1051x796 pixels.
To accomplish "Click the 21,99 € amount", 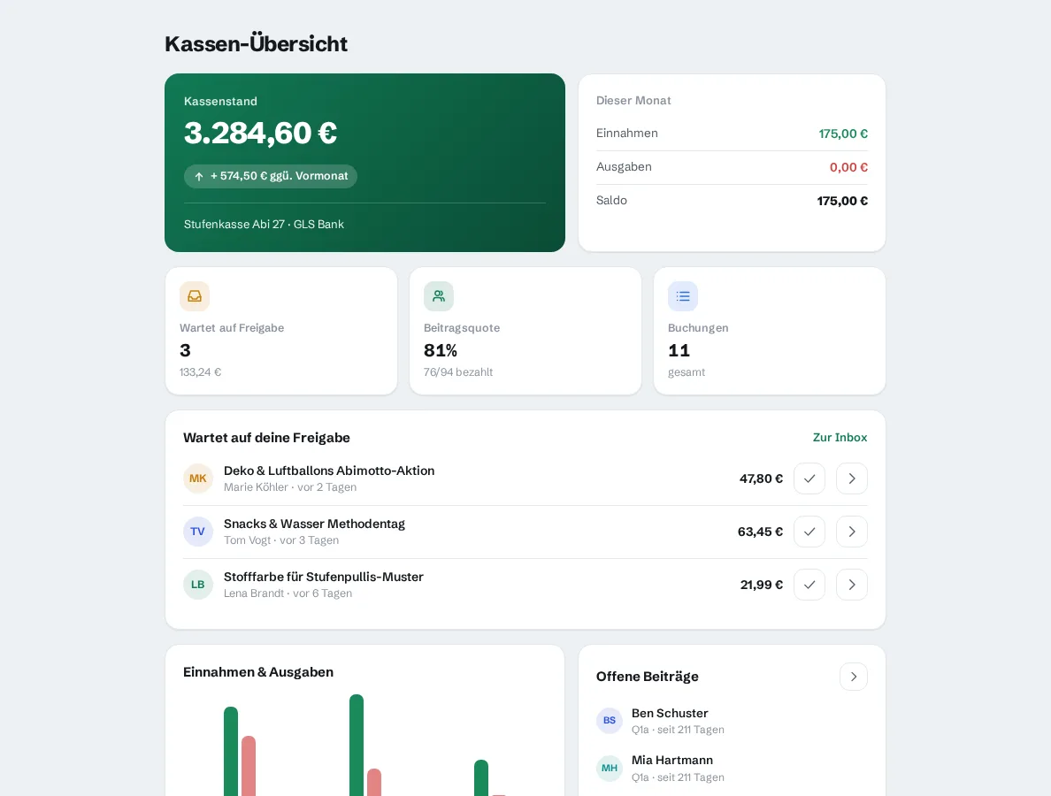I will (x=762, y=585).
